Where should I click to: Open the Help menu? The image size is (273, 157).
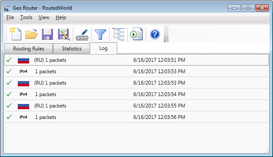click(61, 17)
